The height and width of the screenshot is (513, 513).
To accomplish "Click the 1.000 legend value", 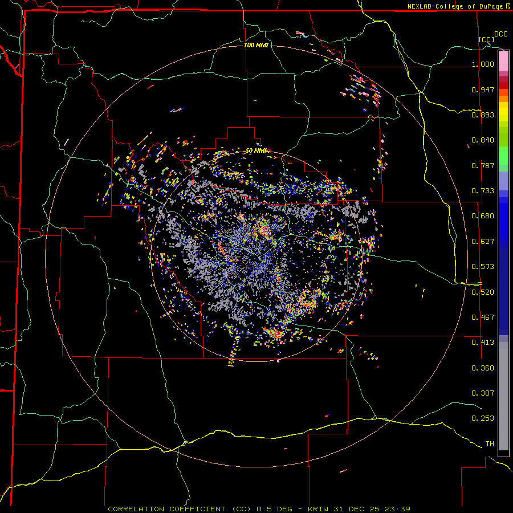I will (x=483, y=64).
